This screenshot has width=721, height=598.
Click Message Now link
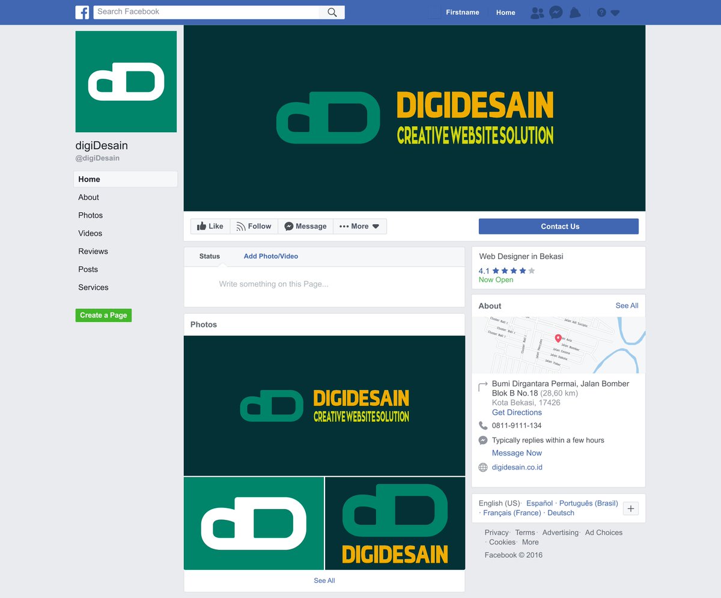point(517,453)
